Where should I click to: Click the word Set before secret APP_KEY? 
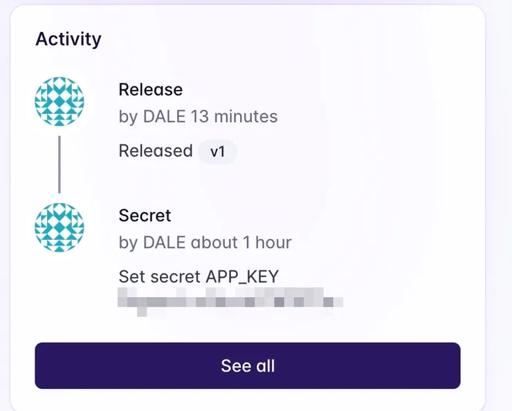point(131,277)
